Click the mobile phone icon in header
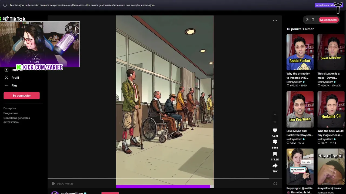The width and height of the screenshot is (346, 194). (x=313, y=20)
